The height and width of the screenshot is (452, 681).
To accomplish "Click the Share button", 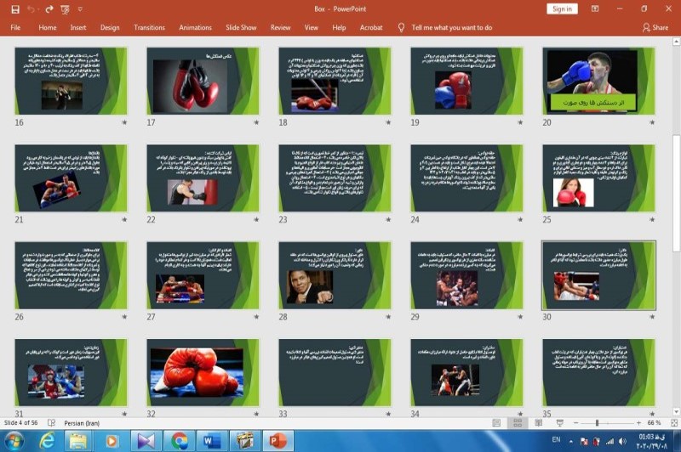I will pos(655,27).
